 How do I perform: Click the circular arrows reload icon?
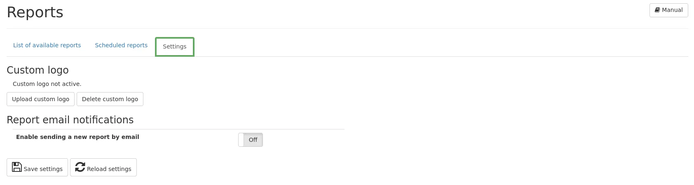pos(80,167)
